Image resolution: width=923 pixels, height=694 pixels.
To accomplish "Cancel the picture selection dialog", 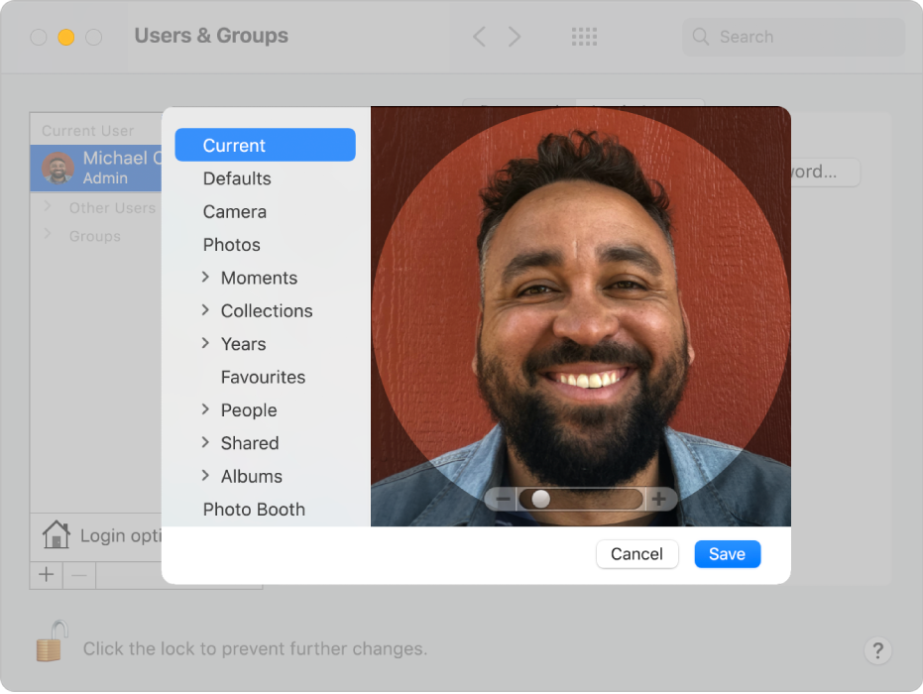I will pos(636,554).
